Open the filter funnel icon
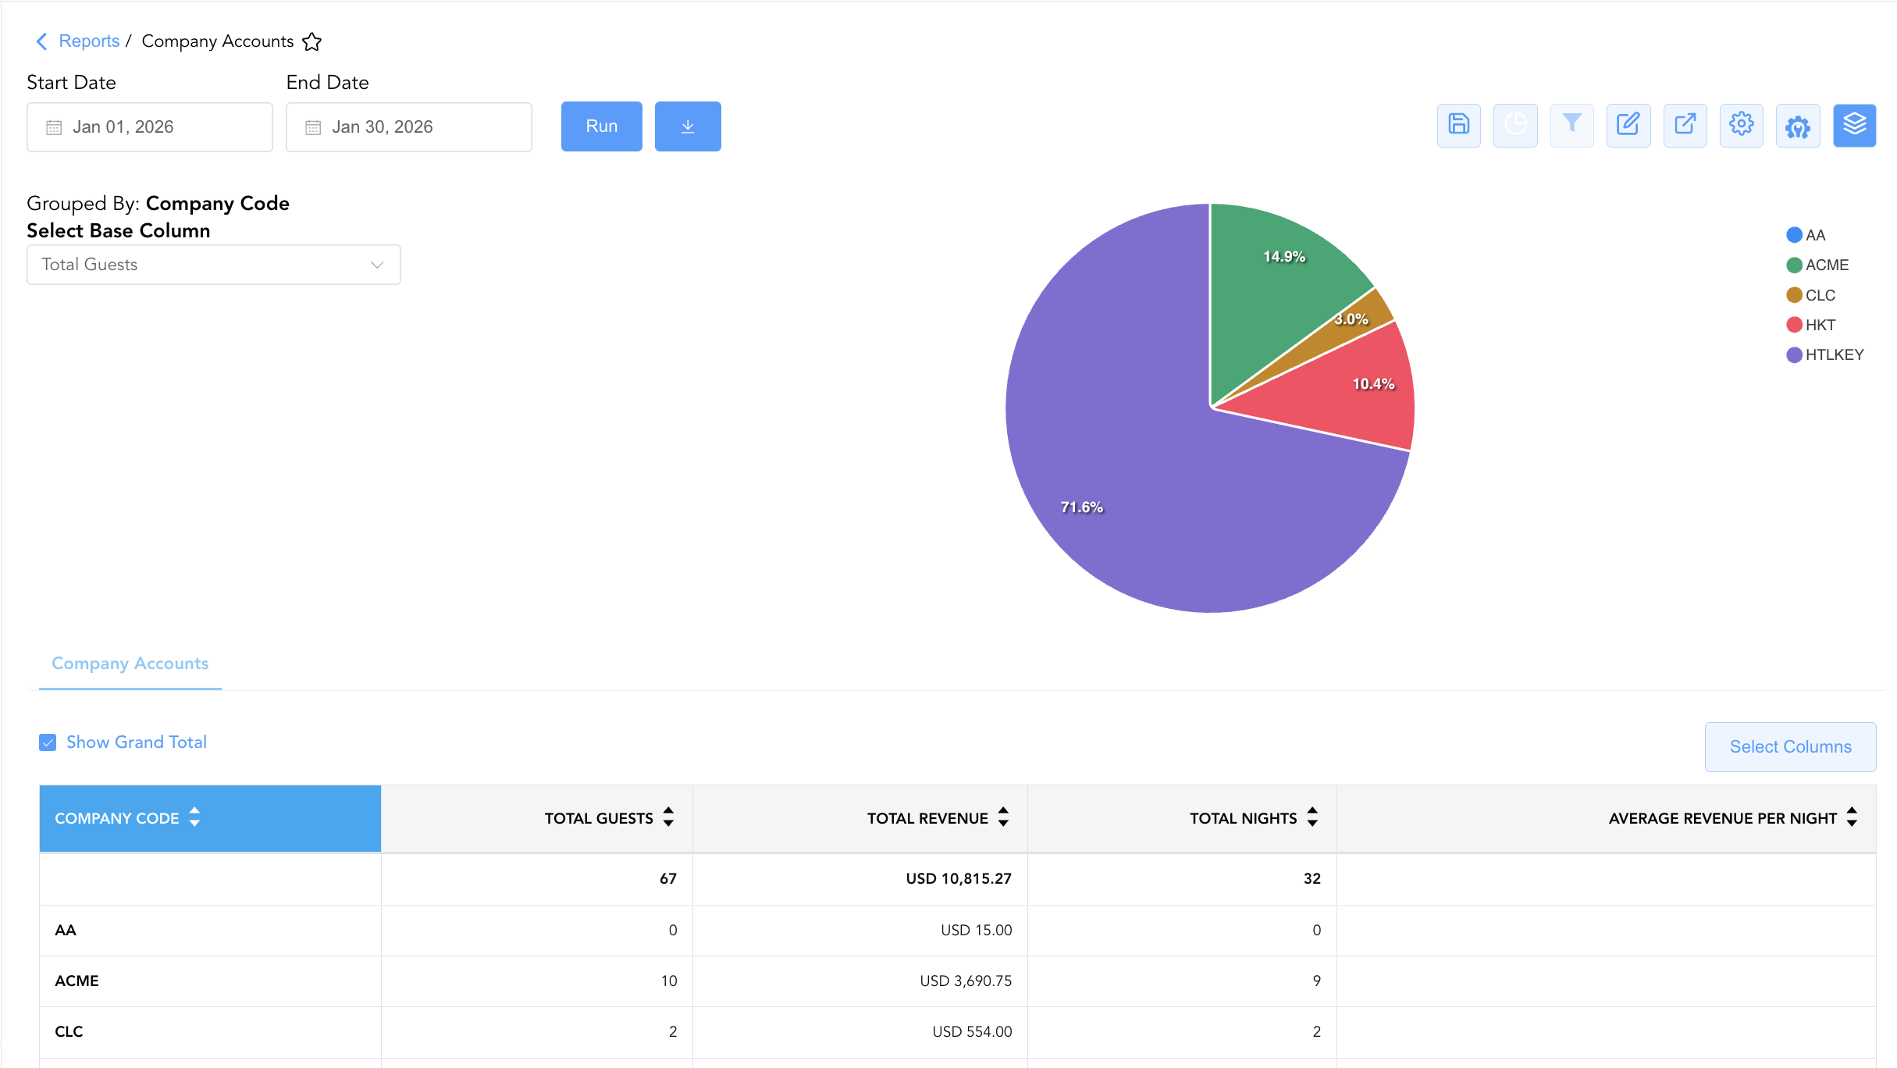The width and height of the screenshot is (1897, 1068). 1571,126
